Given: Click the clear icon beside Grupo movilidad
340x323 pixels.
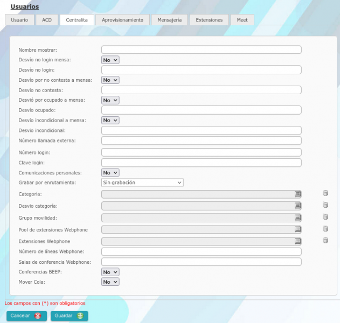Looking at the screenshot, I should [325, 217].
